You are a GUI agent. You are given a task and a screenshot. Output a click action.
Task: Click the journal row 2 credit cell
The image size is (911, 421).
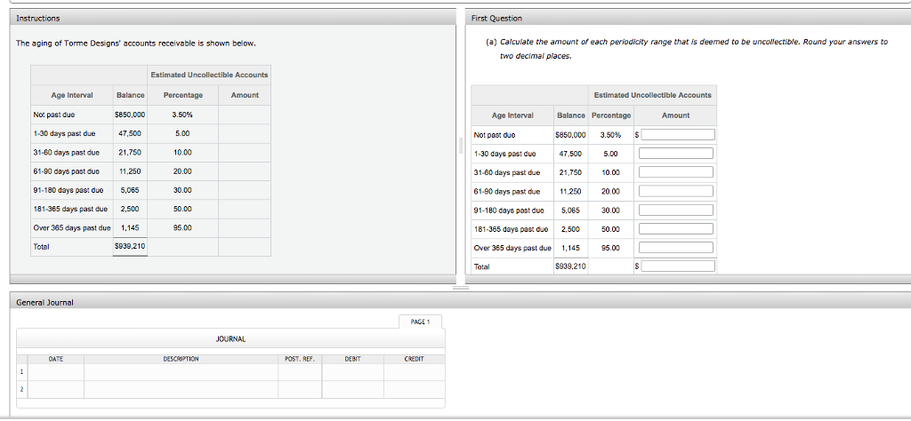coord(415,390)
